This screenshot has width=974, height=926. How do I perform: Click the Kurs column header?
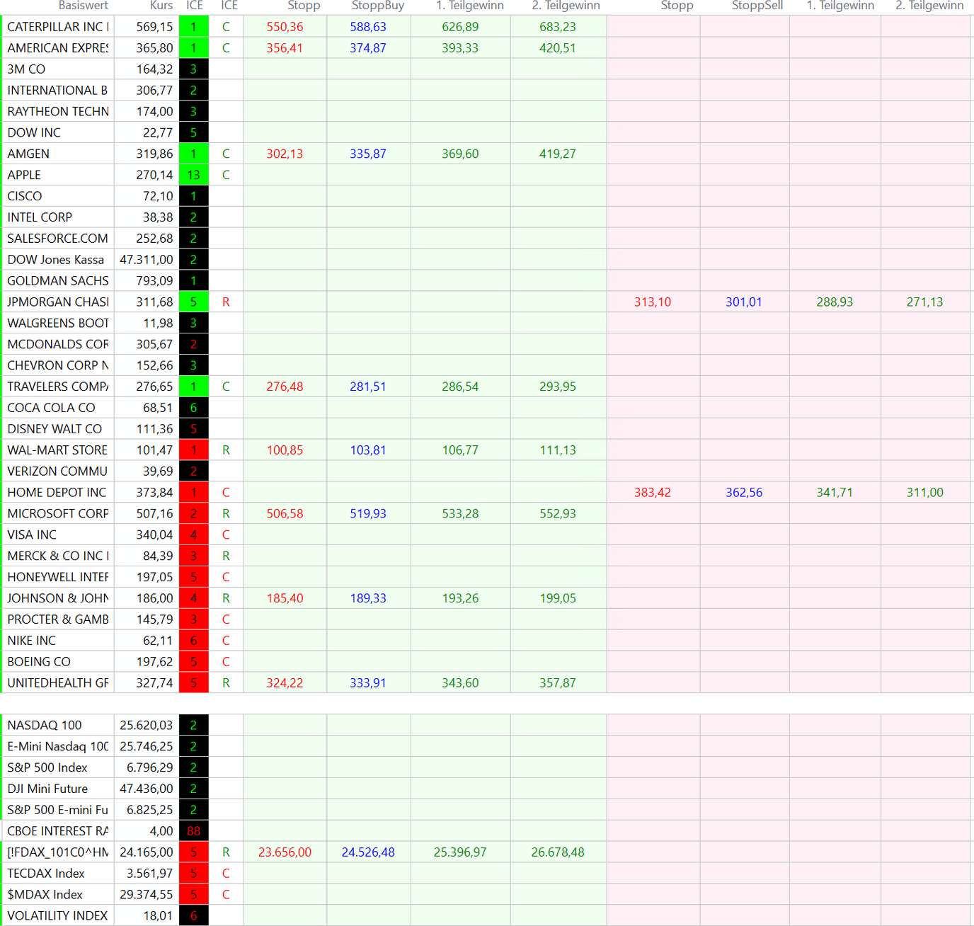pos(161,6)
